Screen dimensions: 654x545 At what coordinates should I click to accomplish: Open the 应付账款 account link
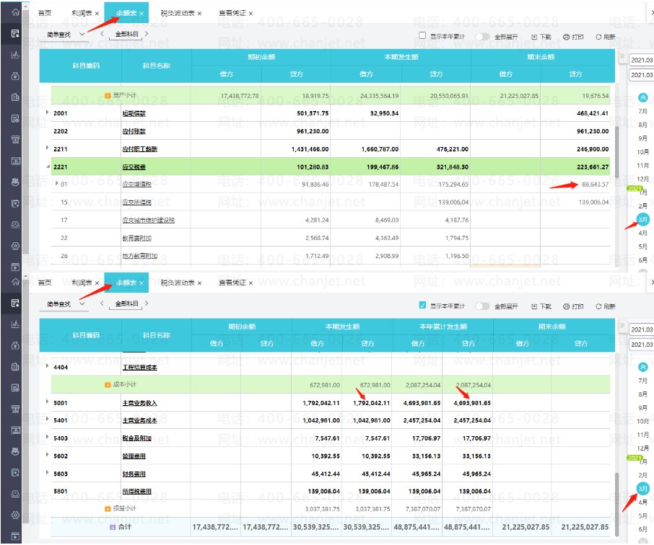coord(134,131)
